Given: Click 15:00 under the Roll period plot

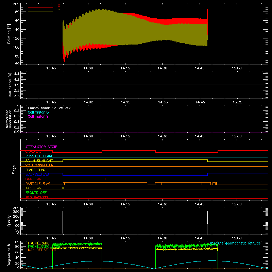Looking at the screenshot, I should (237, 102).
